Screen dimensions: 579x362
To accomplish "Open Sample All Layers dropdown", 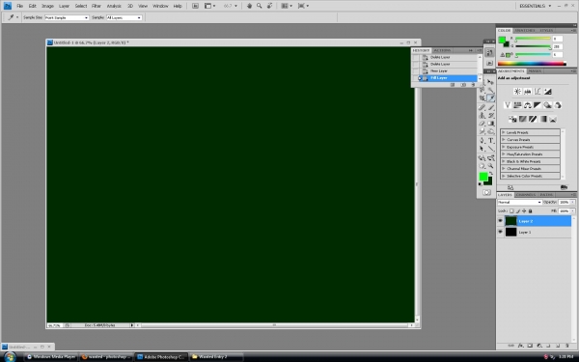I will click(124, 17).
